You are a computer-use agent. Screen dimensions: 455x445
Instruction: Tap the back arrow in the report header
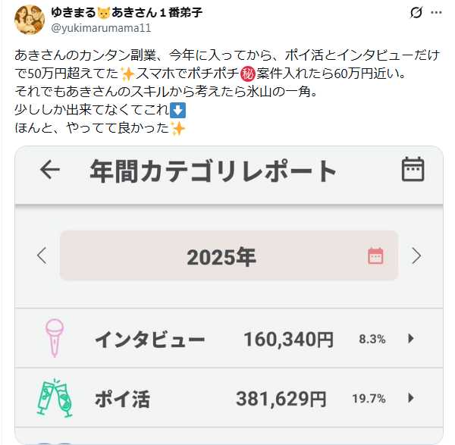(x=50, y=170)
